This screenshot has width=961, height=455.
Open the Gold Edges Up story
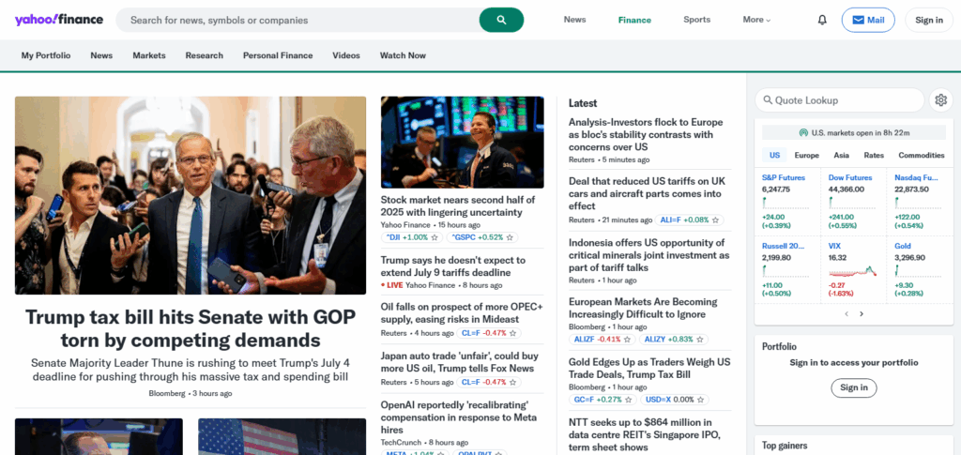click(x=649, y=368)
